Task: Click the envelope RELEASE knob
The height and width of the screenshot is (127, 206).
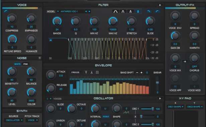Action: (51, 89)
